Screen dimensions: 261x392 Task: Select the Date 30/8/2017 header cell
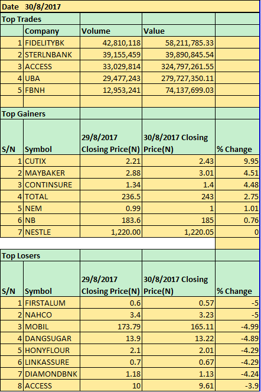pos(130,7)
